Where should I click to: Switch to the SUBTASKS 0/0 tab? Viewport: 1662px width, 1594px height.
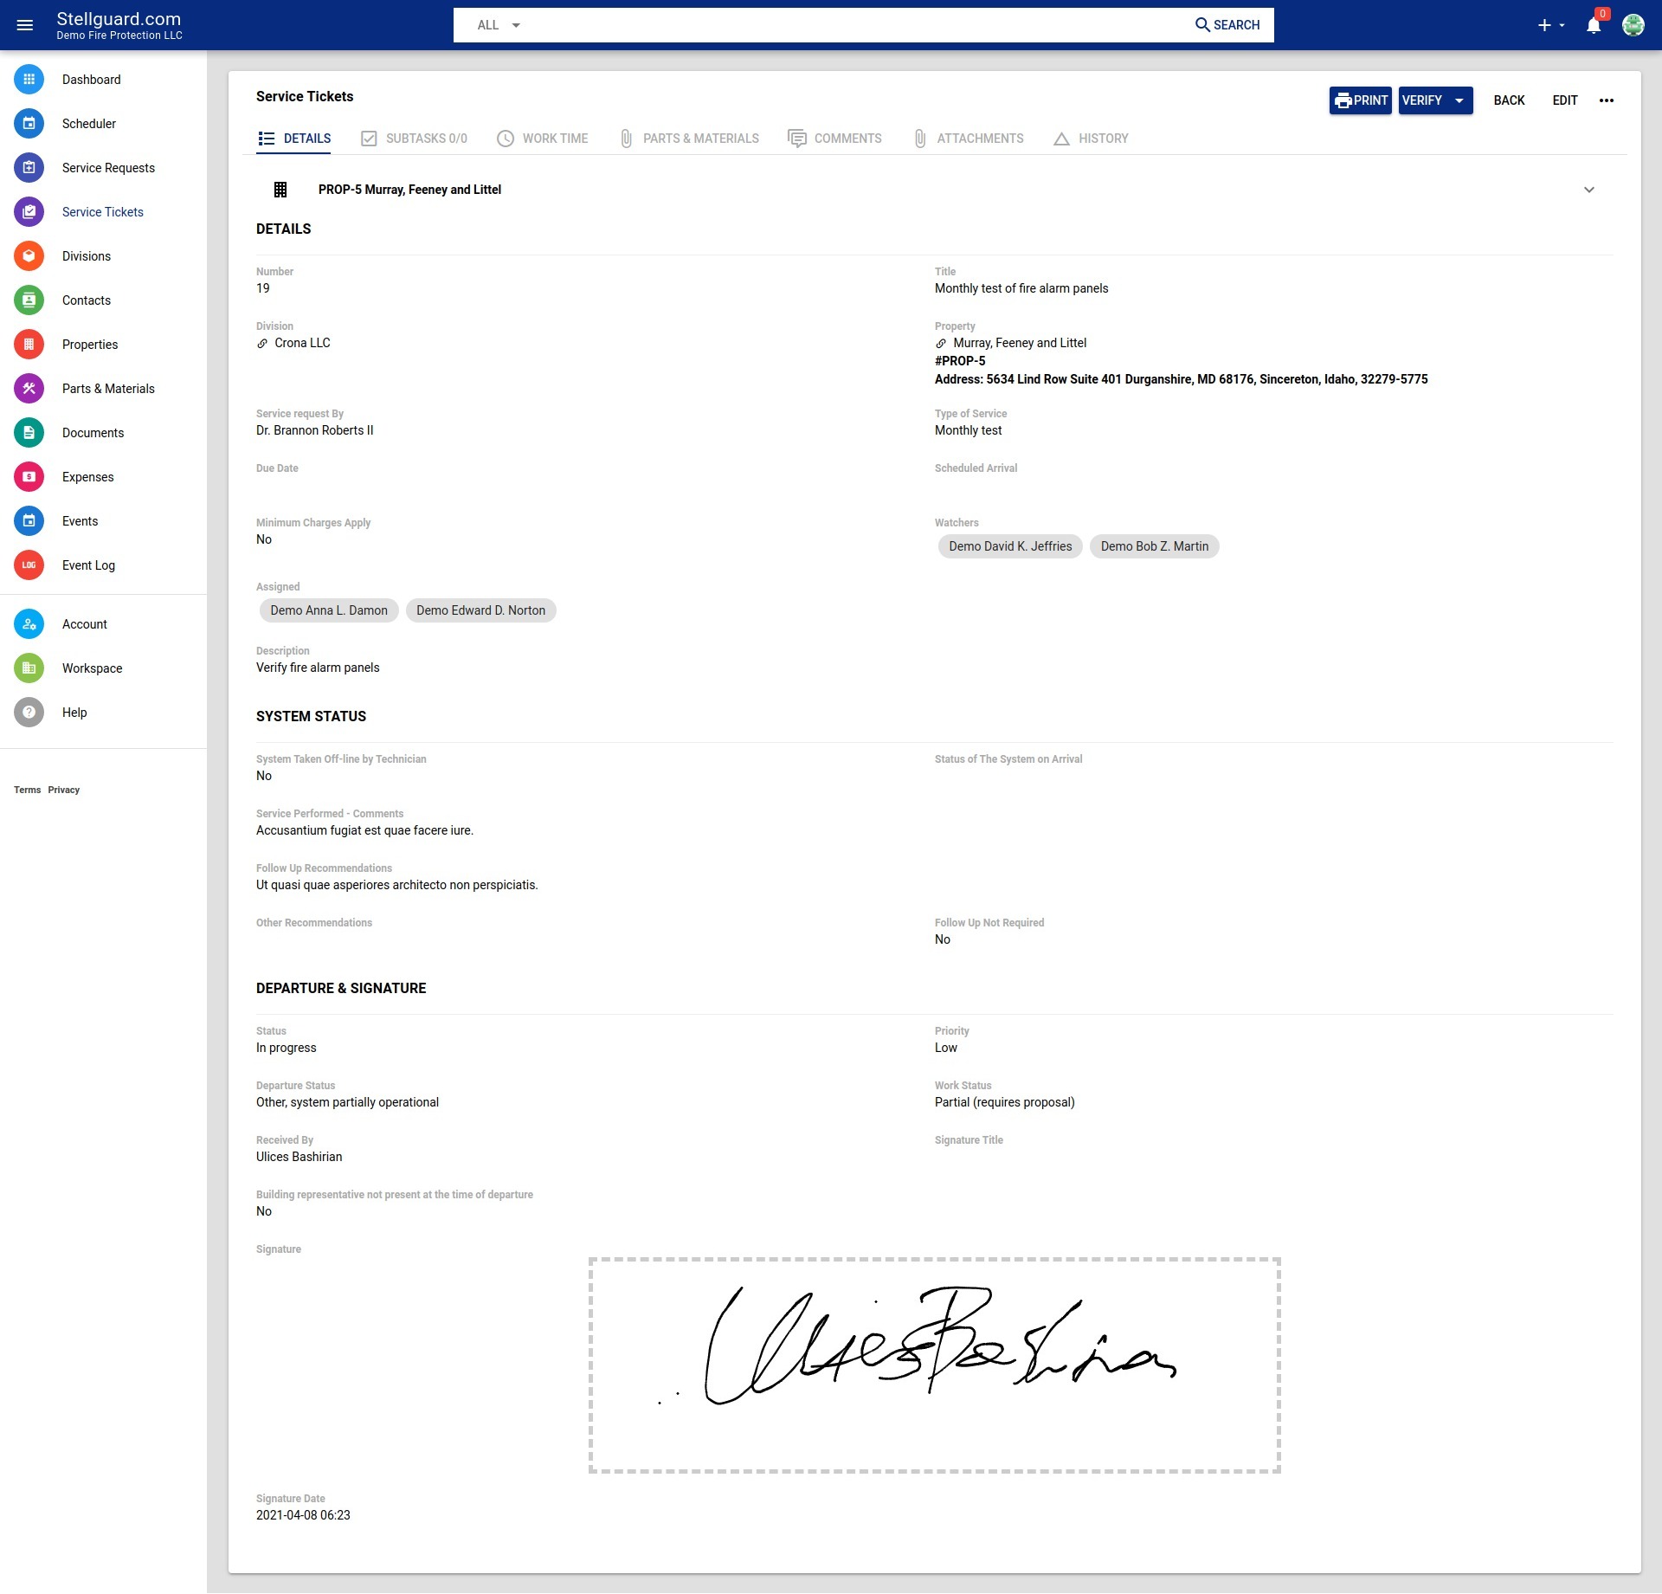414,139
